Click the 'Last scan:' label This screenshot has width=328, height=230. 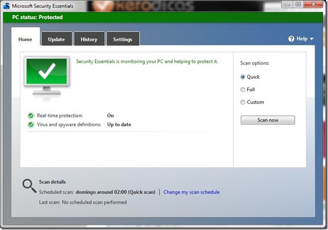click(49, 202)
